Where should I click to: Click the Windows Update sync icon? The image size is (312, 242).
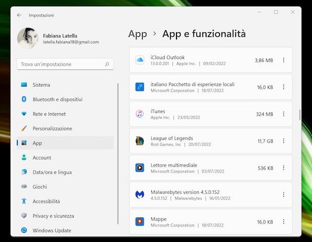click(24, 230)
